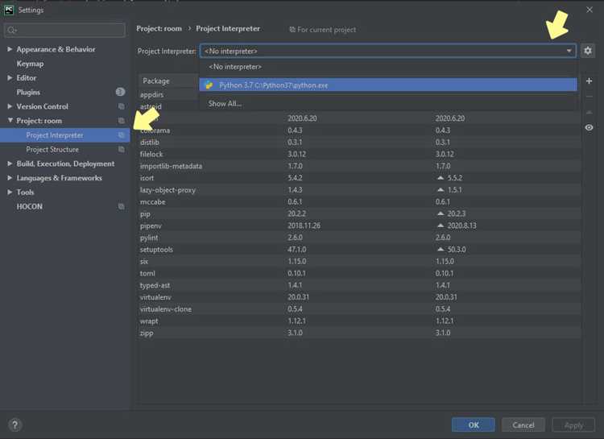Click the plus icon to install package
This screenshot has height=439, width=604.
click(x=589, y=81)
